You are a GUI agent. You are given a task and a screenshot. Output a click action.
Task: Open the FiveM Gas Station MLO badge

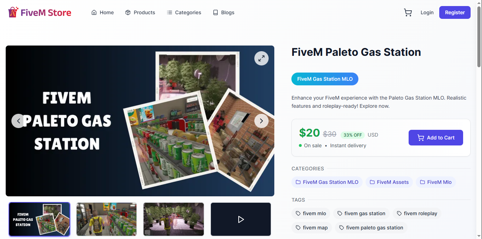click(x=325, y=79)
